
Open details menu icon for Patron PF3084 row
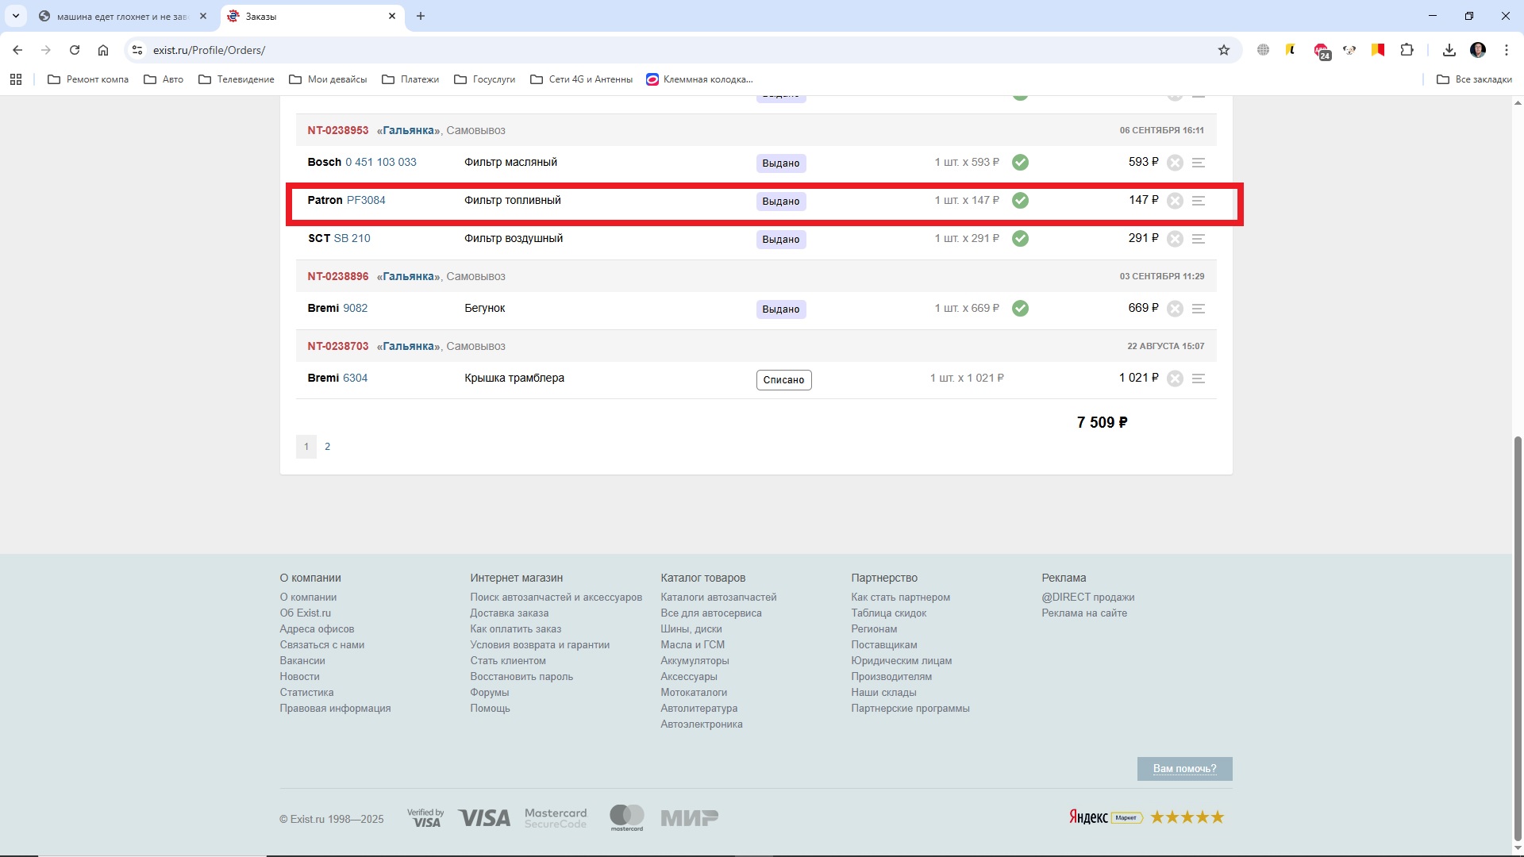coord(1199,201)
